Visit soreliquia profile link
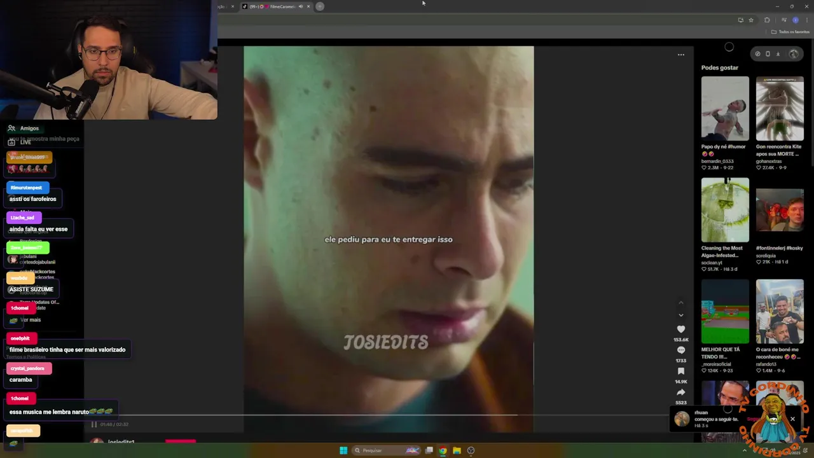Image resolution: width=814 pixels, height=458 pixels. click(x=766, y=256)
